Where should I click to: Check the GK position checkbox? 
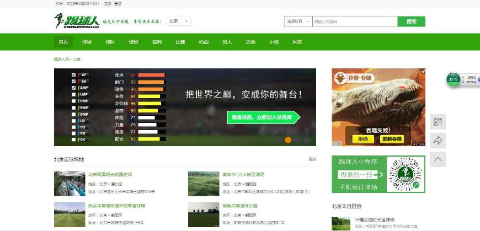pos(73,139)
